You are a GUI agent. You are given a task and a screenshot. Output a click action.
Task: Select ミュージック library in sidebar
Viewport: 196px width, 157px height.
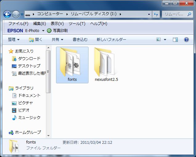[x=29, y=117]
